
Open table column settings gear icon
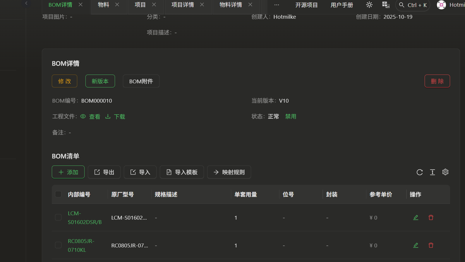pos(445,172)
